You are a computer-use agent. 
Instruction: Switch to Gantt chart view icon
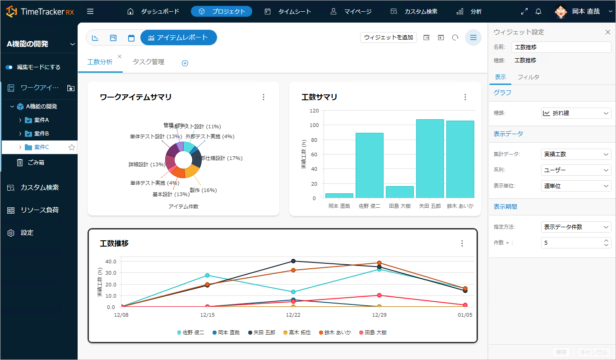pyautogui.click(x=95, y=38)
